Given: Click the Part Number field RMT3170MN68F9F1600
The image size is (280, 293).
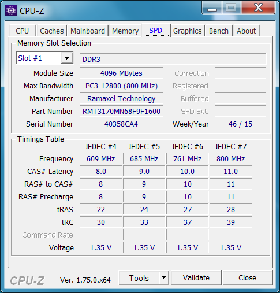Looking at the screenshot, I should [121, 111].
